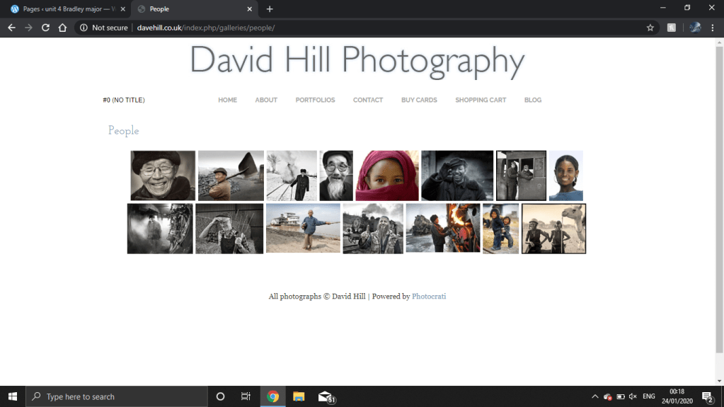Click the Windows search box
724x407 pixels.
117,396
